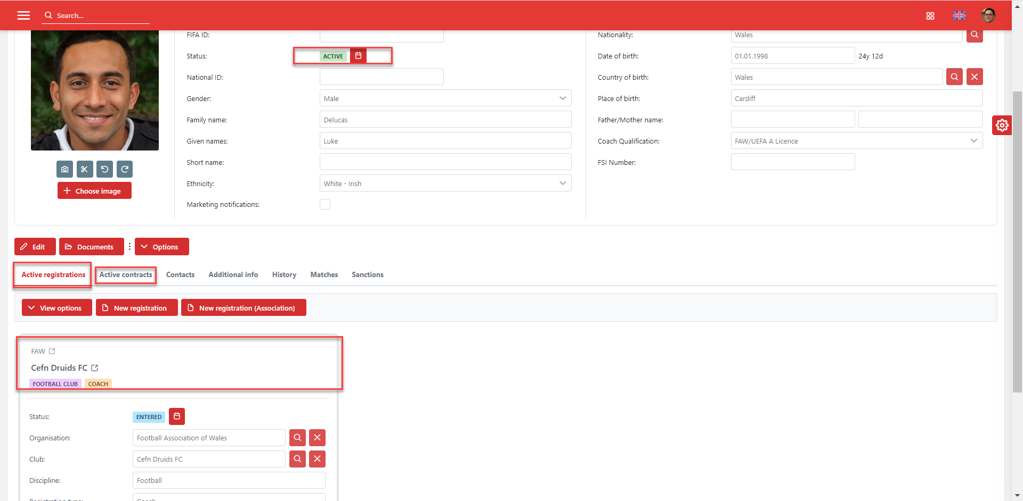This screenshot has height=501, width=1023.
Task: Open Cefn Druids FC external link
Action: [x=95, y=368]
